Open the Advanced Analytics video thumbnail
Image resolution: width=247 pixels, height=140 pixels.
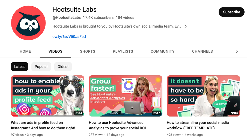126,96
